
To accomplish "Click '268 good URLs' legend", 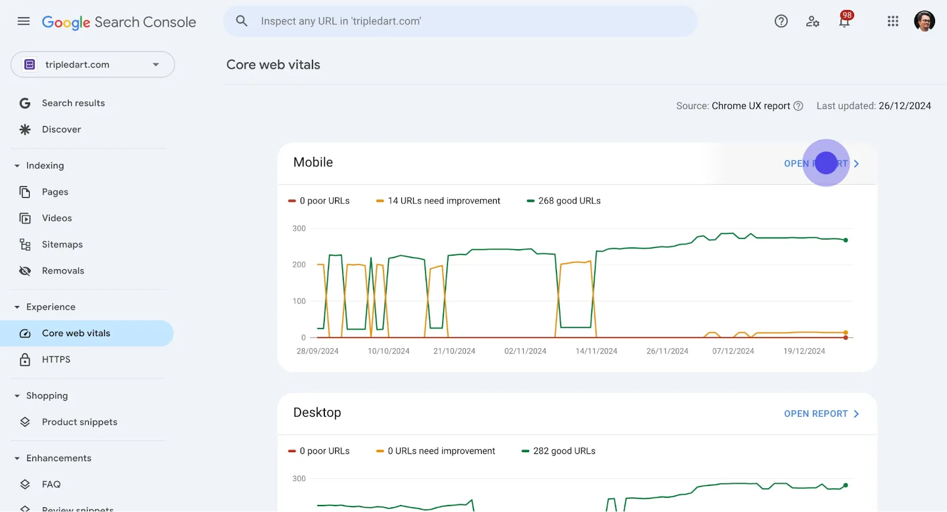I will [x=563, y=201].
